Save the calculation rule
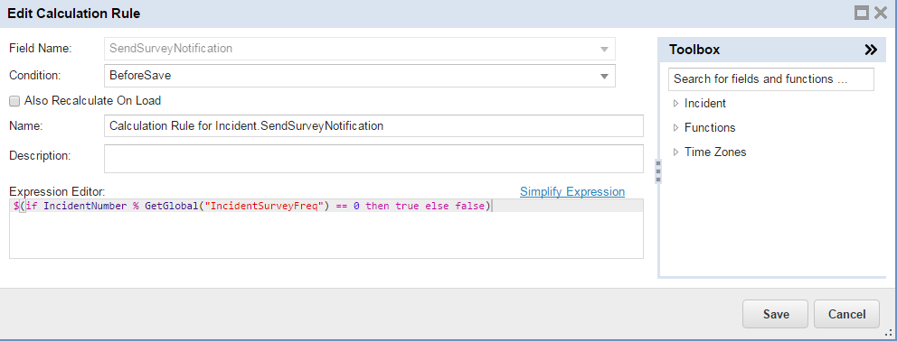Viewport: 897px width, 341px height. click(775, 314)
